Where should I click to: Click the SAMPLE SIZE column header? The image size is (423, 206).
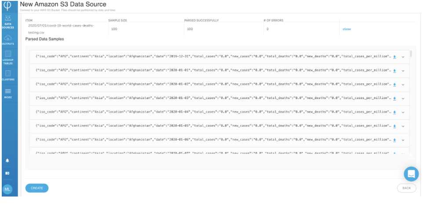[x=117, y=20]
